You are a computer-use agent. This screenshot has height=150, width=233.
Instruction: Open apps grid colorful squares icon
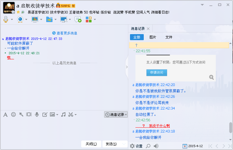click(89, 20)
